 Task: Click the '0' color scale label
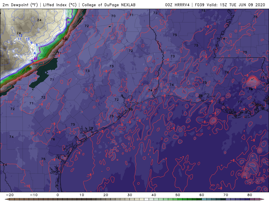tap(57, 195)
